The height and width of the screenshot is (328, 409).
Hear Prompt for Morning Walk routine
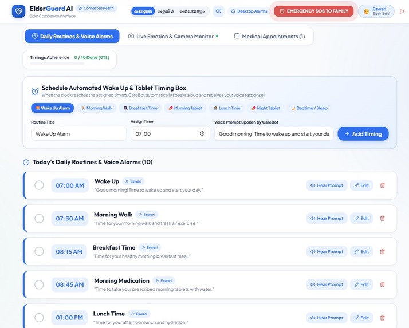pyautogui.click(x=327, y=218)
